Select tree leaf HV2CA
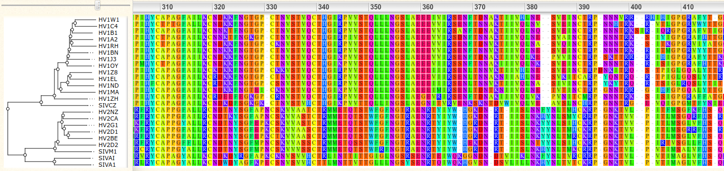Screen dimensions: 724x171 coord(108,119)
